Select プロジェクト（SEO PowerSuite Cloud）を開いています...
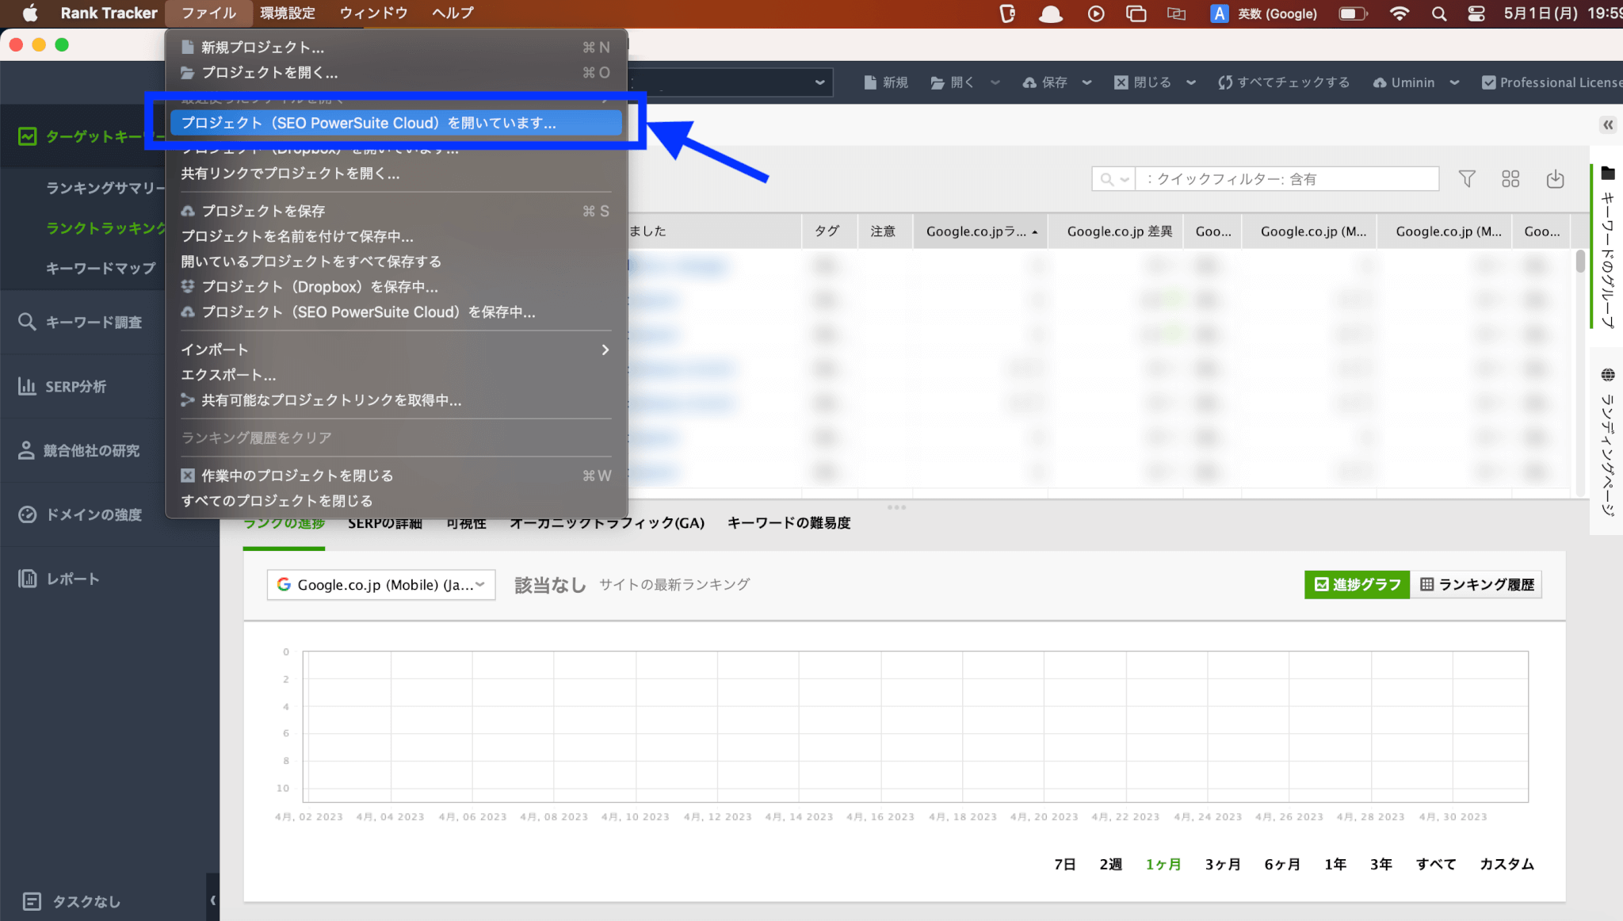 395,123
